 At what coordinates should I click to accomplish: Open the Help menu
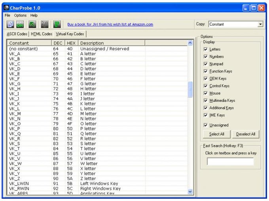click(34, 15)
